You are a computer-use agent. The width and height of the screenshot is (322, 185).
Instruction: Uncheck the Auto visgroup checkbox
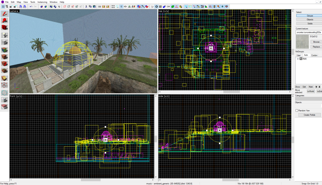click(301, 59)
